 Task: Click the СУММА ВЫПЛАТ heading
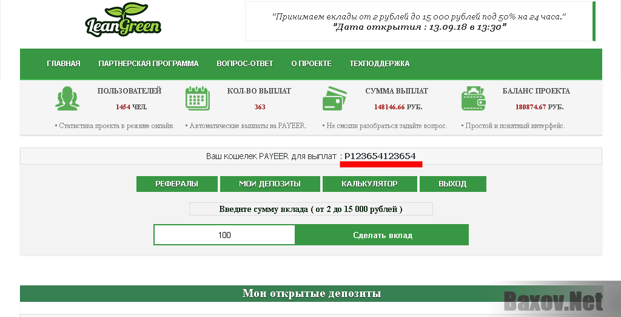[397, 91]
